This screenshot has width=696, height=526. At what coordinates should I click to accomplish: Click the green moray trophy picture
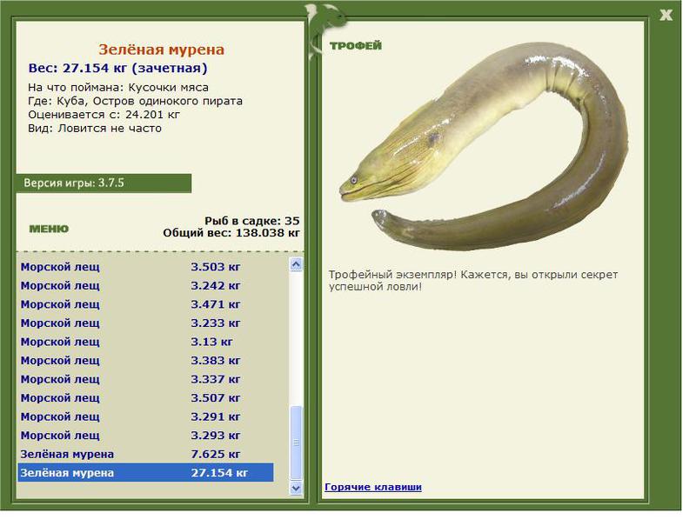(x=485, y=146)
